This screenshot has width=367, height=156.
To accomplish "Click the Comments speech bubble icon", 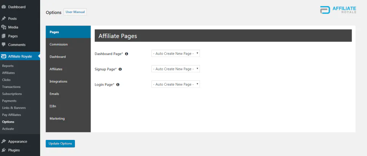I will [x=3, y=44].
